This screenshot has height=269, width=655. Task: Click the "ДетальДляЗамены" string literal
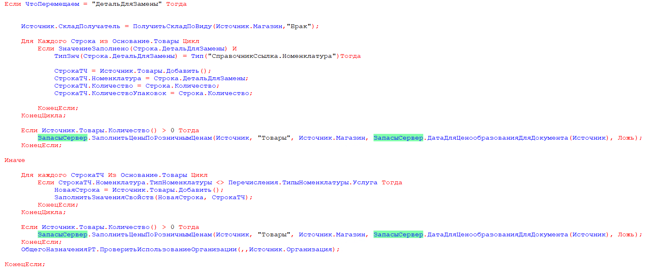[x=127, y=4]
